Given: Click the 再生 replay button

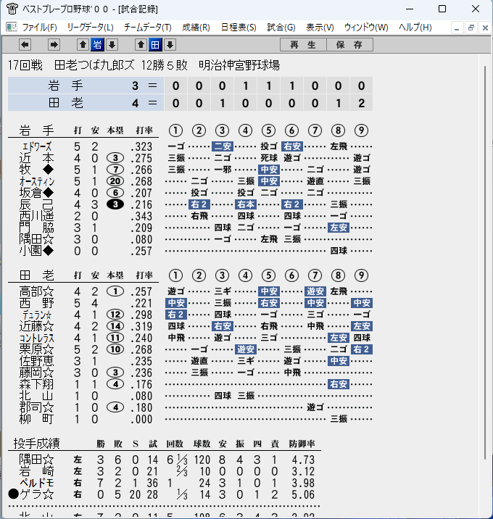Looking at the screenshot, I should pos(303,45).
